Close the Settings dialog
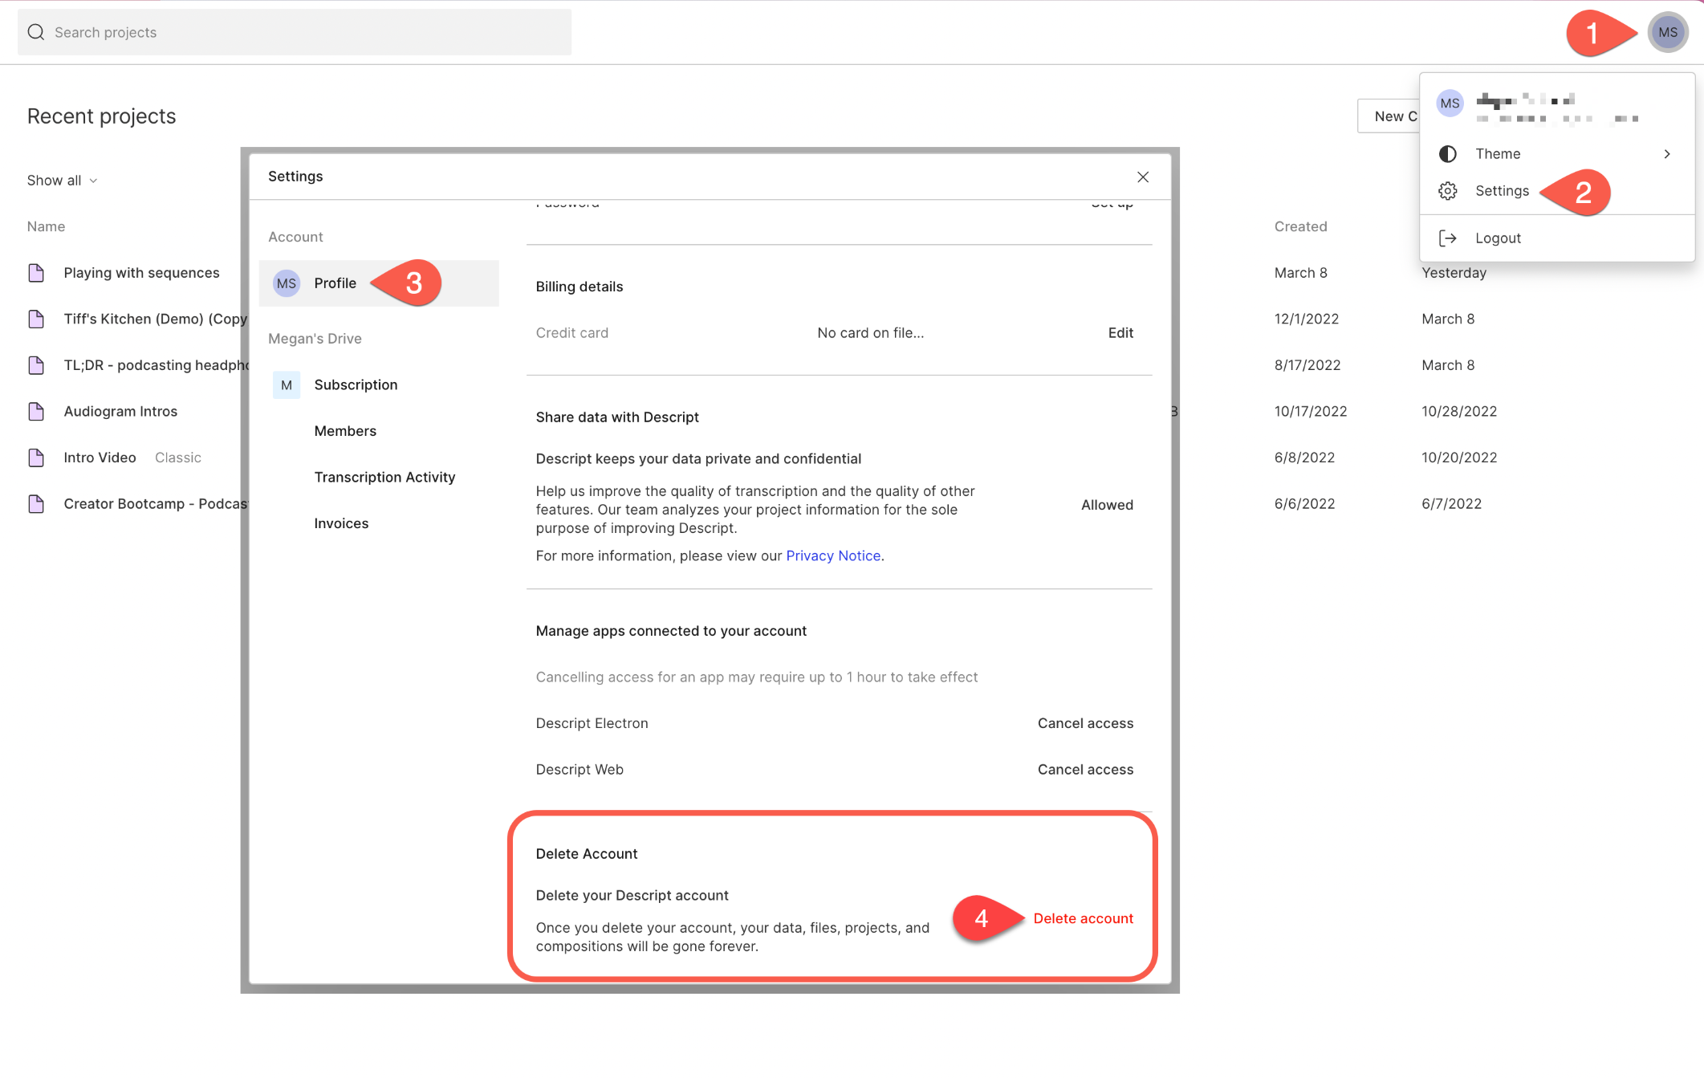1704x1078 pixels. click(x=1143, y=177)
